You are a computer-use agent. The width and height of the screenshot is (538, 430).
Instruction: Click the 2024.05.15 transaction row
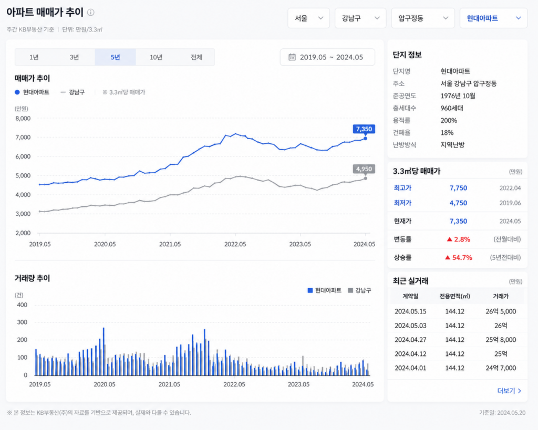click(457, 311)
